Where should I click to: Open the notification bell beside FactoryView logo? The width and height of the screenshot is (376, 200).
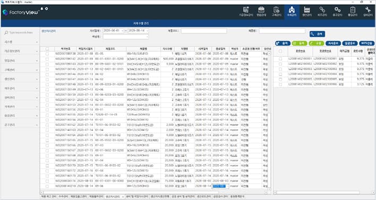[x=42, y=9]
